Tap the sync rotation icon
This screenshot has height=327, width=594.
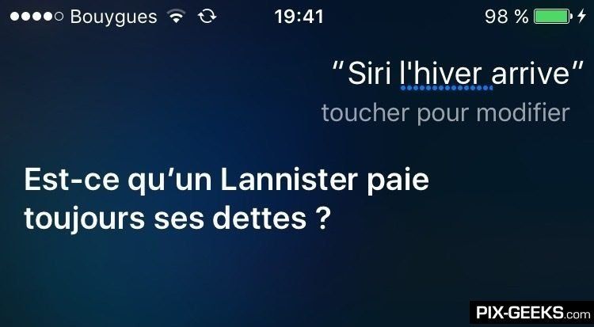tap(208, 17)
